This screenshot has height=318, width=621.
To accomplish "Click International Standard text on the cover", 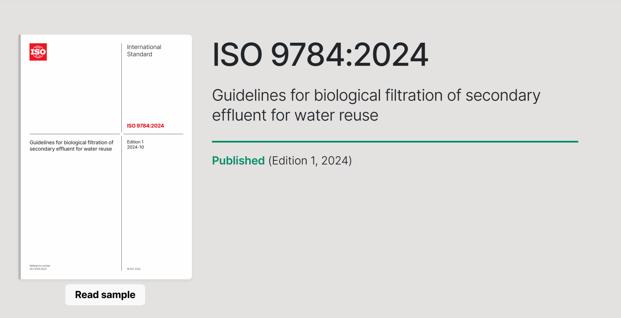I will pos(144,47).
